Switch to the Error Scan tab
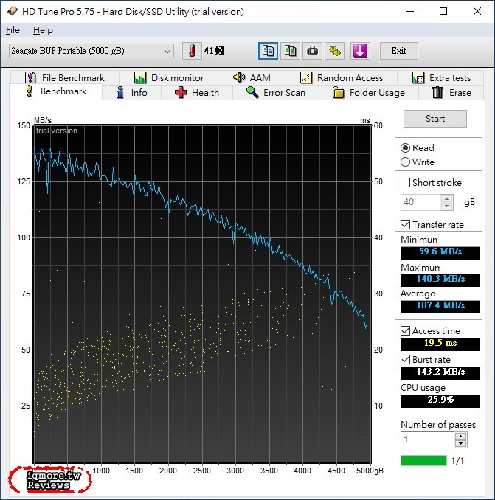 tap(275, 93)
